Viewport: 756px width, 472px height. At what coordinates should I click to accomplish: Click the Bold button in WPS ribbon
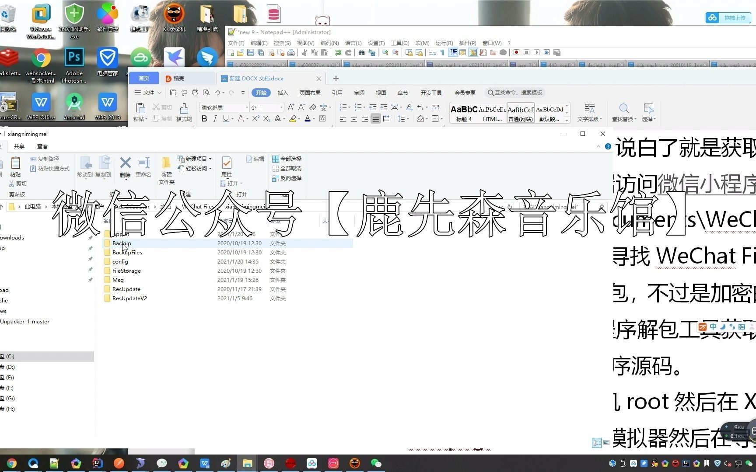pyautogui.click(x=204, y=118)
